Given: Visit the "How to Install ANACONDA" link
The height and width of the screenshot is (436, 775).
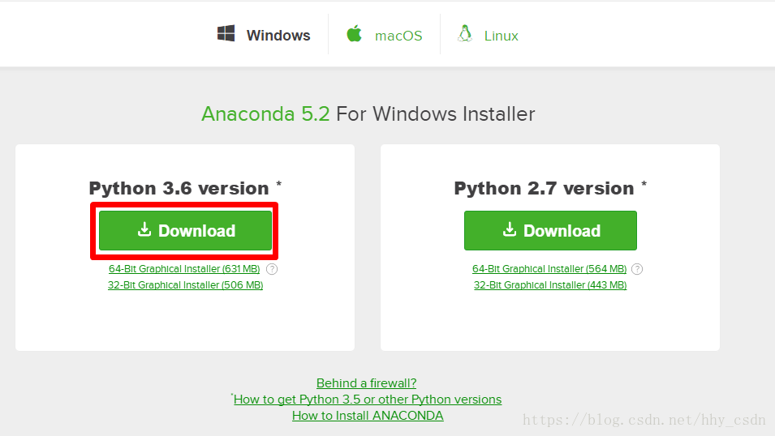Looking at the screenshot, I should coord(368,416).
